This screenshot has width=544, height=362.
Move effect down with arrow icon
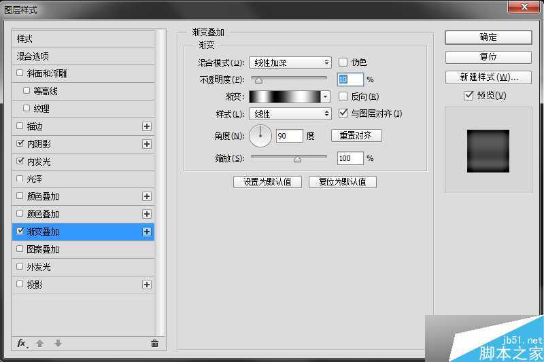pyautogui.click(x=58, y=343)
